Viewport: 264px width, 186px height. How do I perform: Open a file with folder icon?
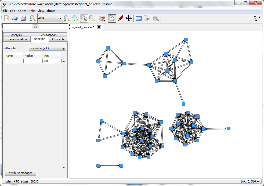(15, 18)
